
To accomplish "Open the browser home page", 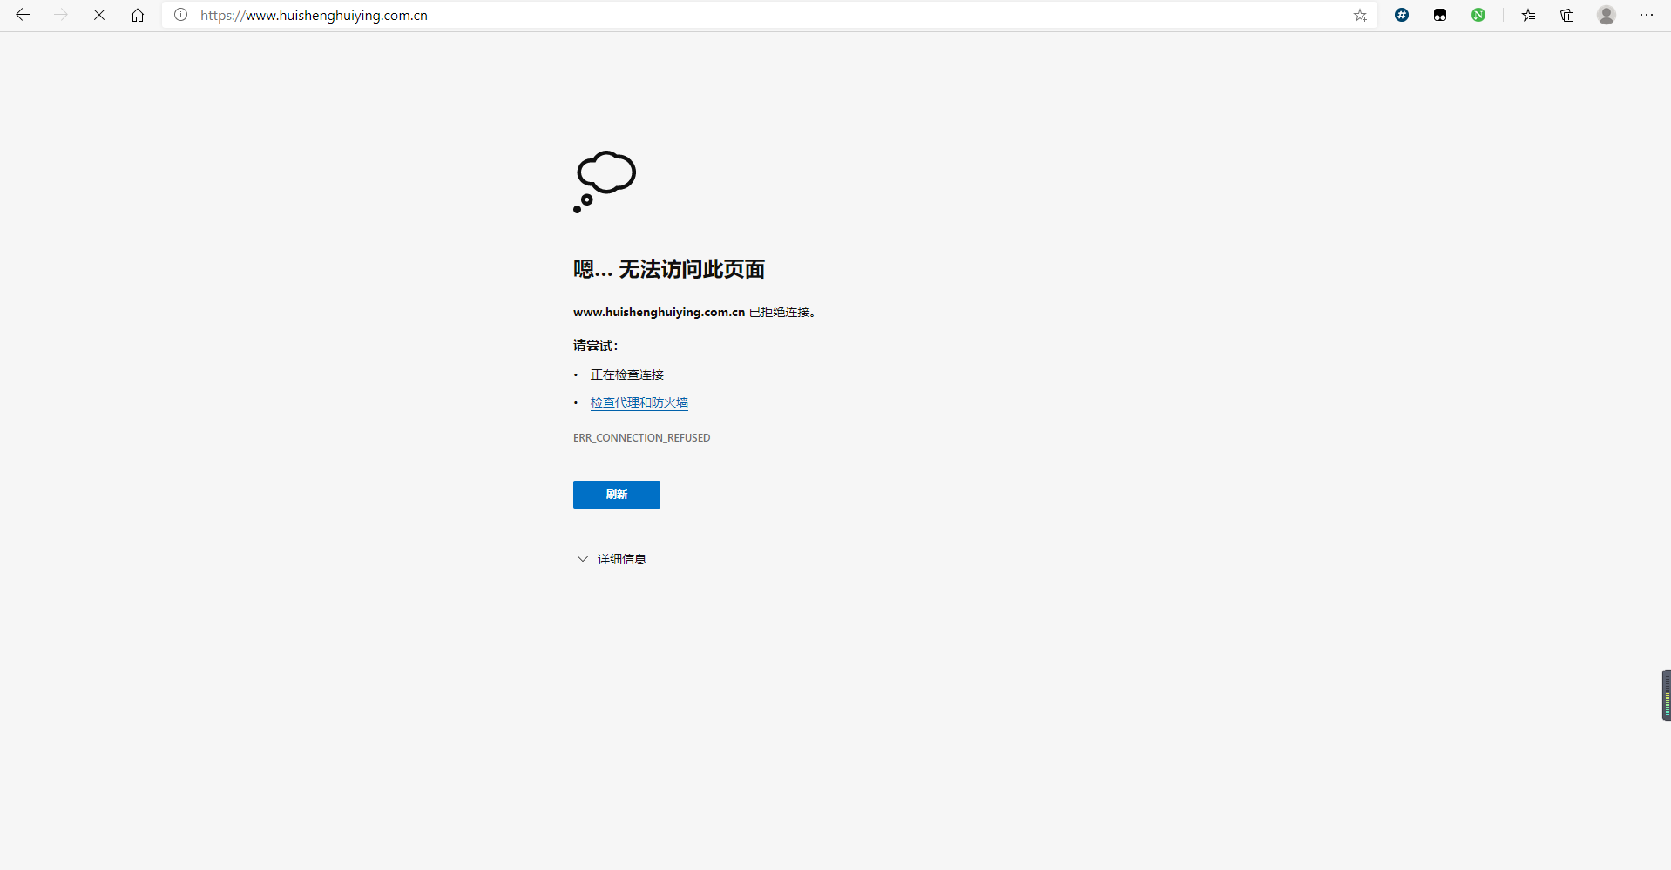I will point(138,15).
